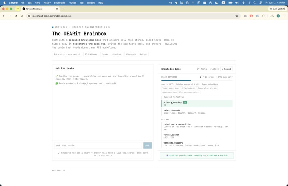
Task: Open the camera screenshot extension
Action: (x=245, y=16)
